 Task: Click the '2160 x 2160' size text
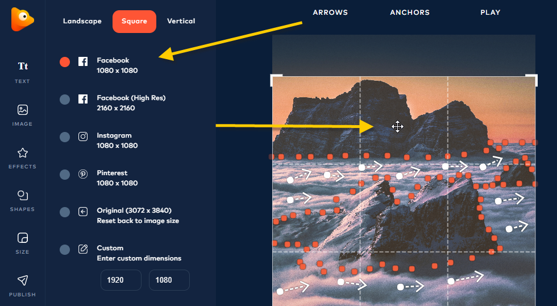coord(116,108)
